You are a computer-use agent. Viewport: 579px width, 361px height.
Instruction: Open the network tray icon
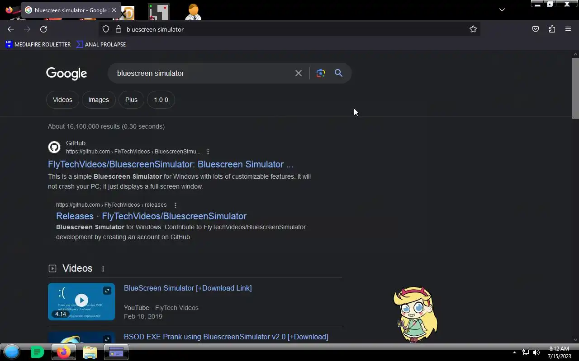coord(526,352)
